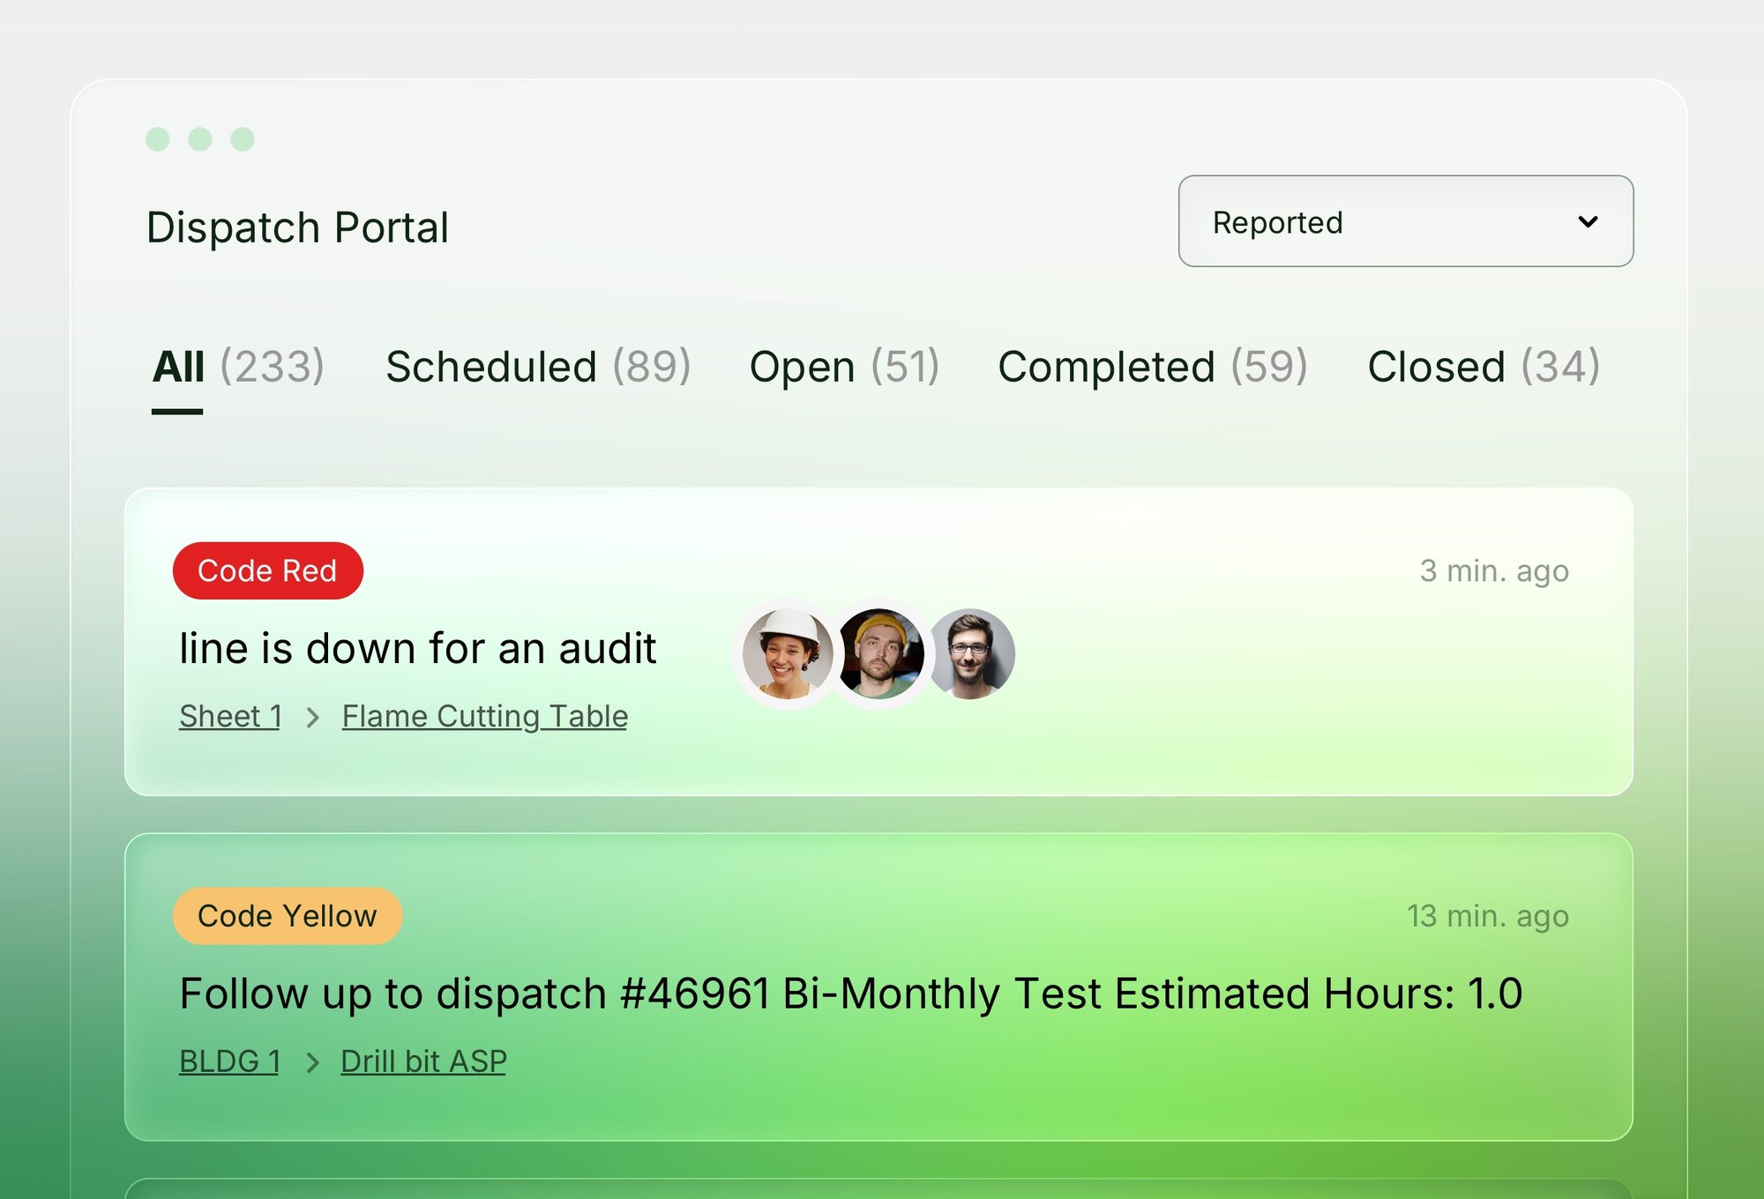Screen dimensions: 1764x1199
Task: Click the '3 min. ago' timestamp
Action: 1494,570
